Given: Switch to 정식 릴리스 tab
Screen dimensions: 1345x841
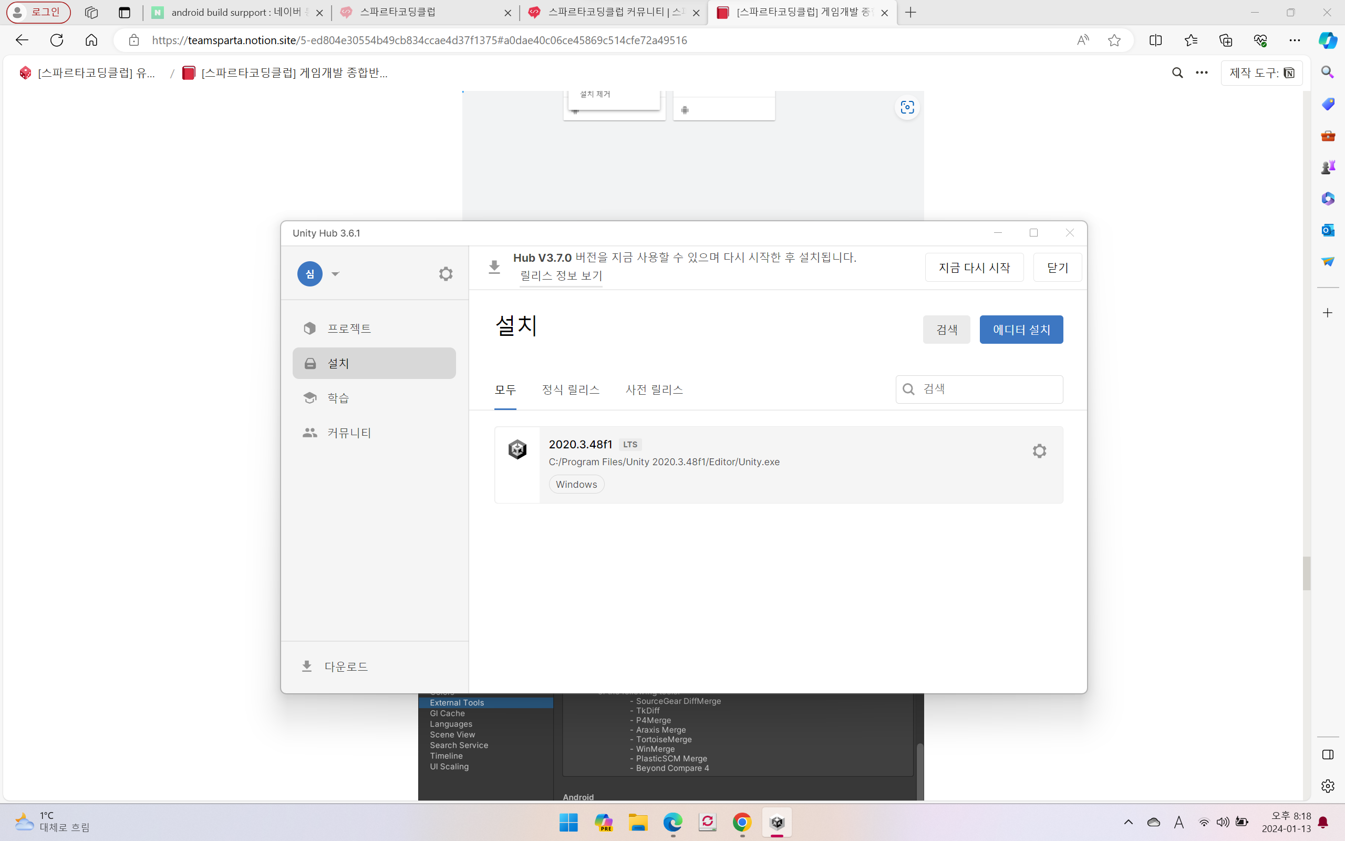Looking at the screenshot, I should click(571, 390).
